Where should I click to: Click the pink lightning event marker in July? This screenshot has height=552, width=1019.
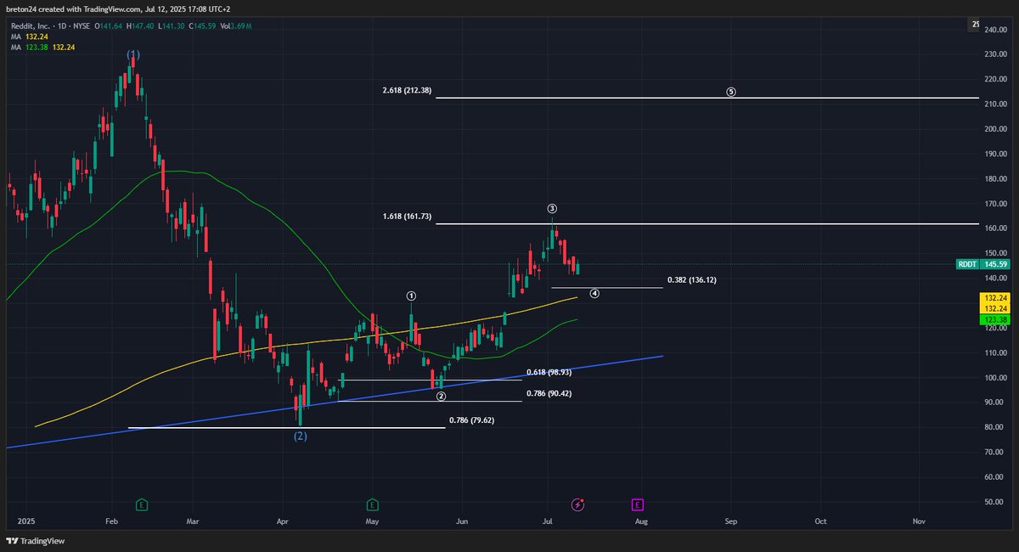[578, 504]
